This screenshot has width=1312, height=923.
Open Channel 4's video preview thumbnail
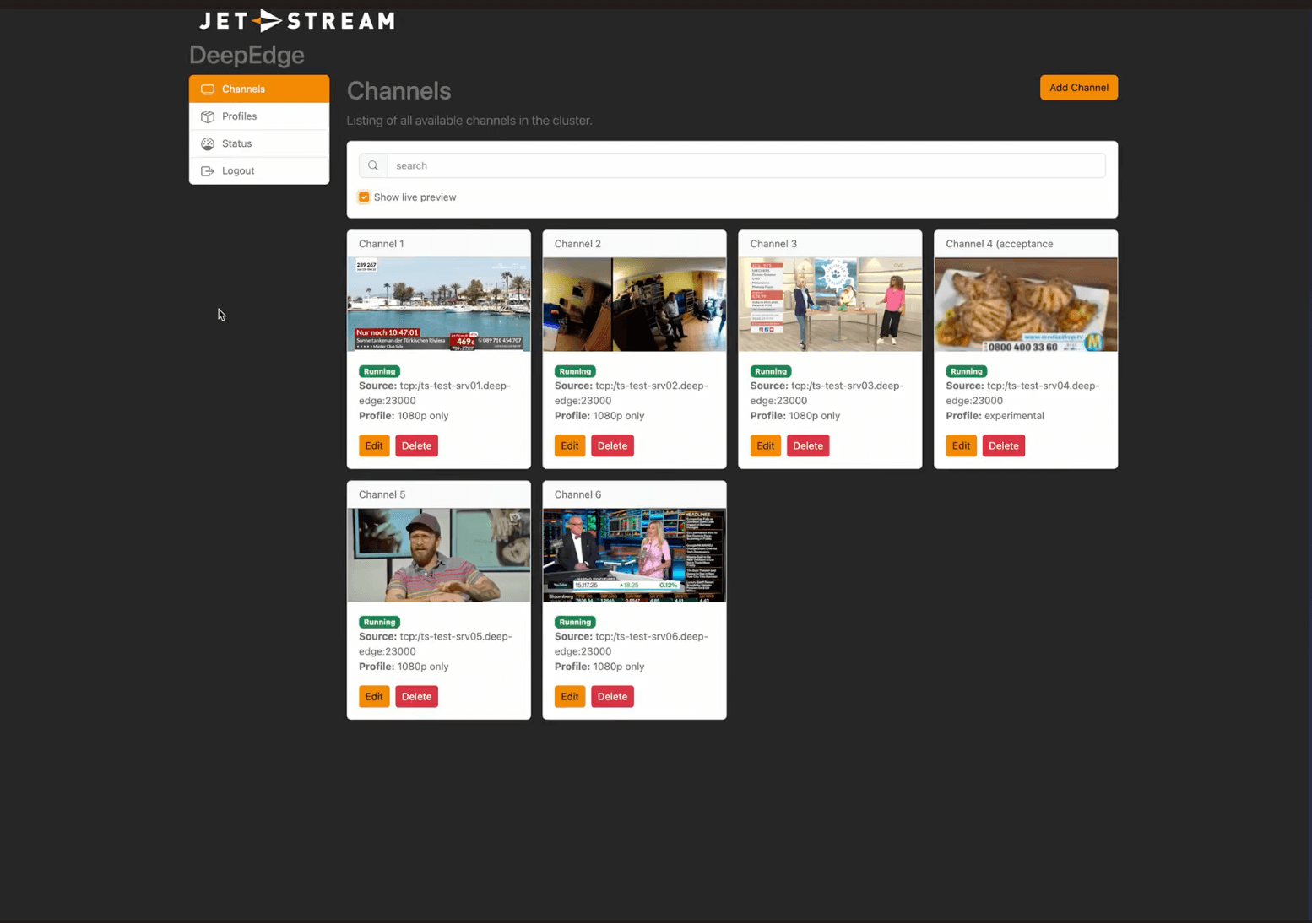(1025, 305)
